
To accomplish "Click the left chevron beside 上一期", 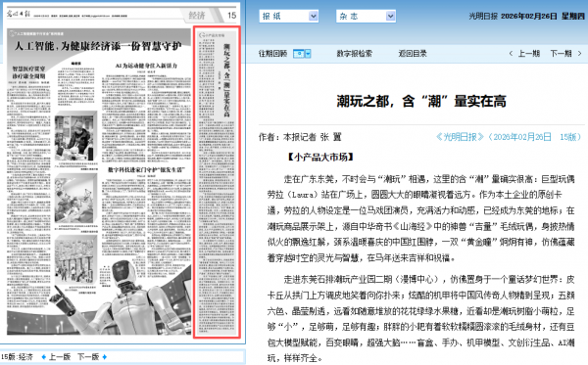I will pos(511,54).
